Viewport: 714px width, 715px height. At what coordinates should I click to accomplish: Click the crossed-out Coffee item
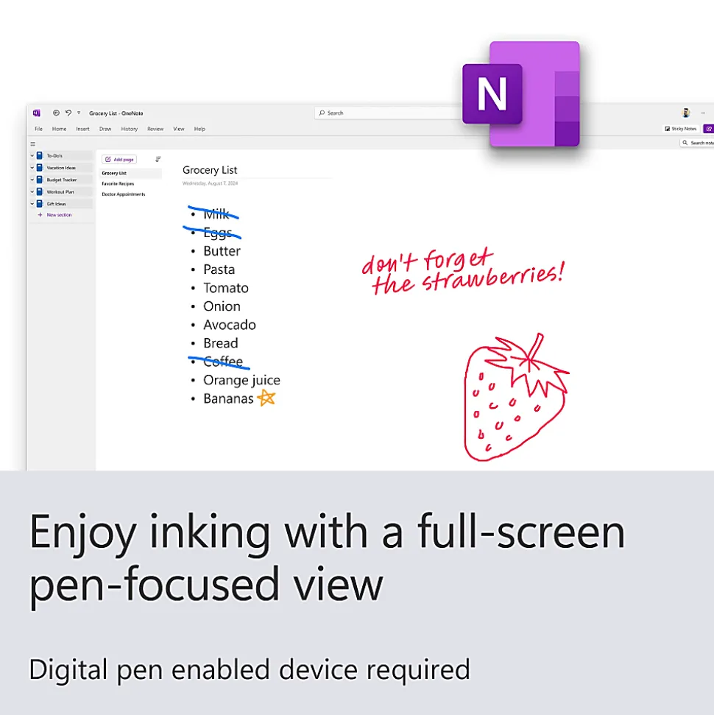223,362
